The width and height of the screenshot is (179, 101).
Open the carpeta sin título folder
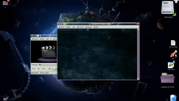tap(167, 78)
